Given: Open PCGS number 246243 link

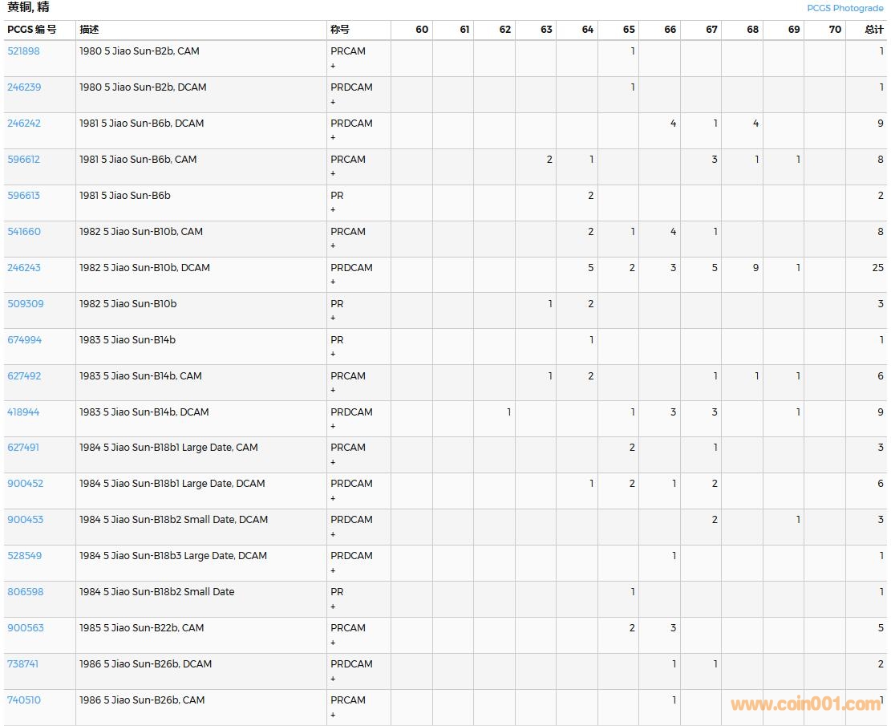Looking at the screenshot, I should 24,268.
